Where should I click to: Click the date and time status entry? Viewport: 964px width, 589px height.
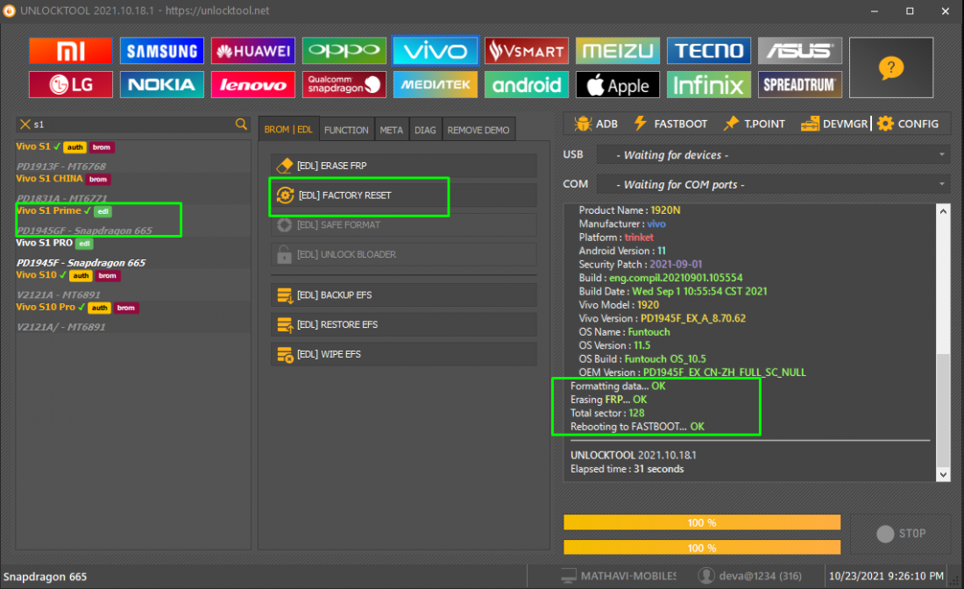click(886, 576)
